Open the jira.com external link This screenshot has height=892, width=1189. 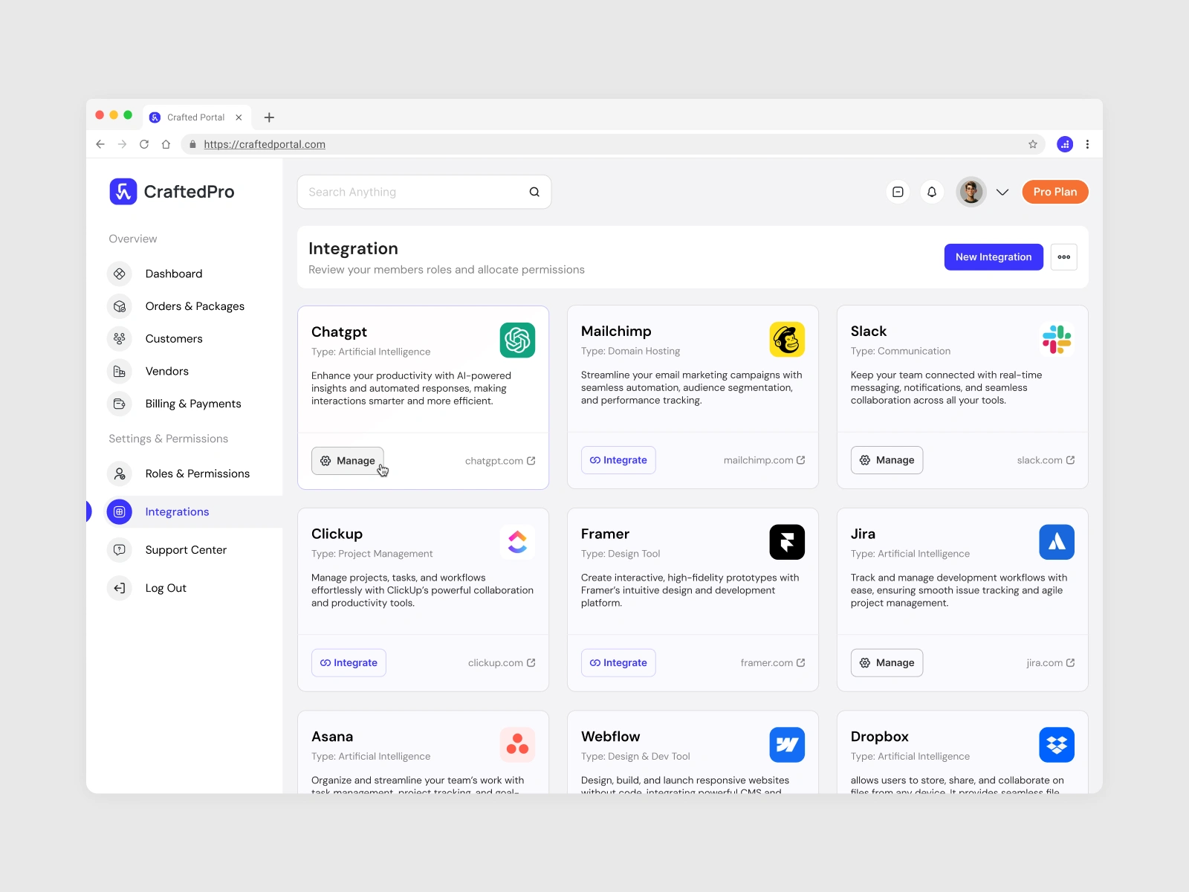1051,663
